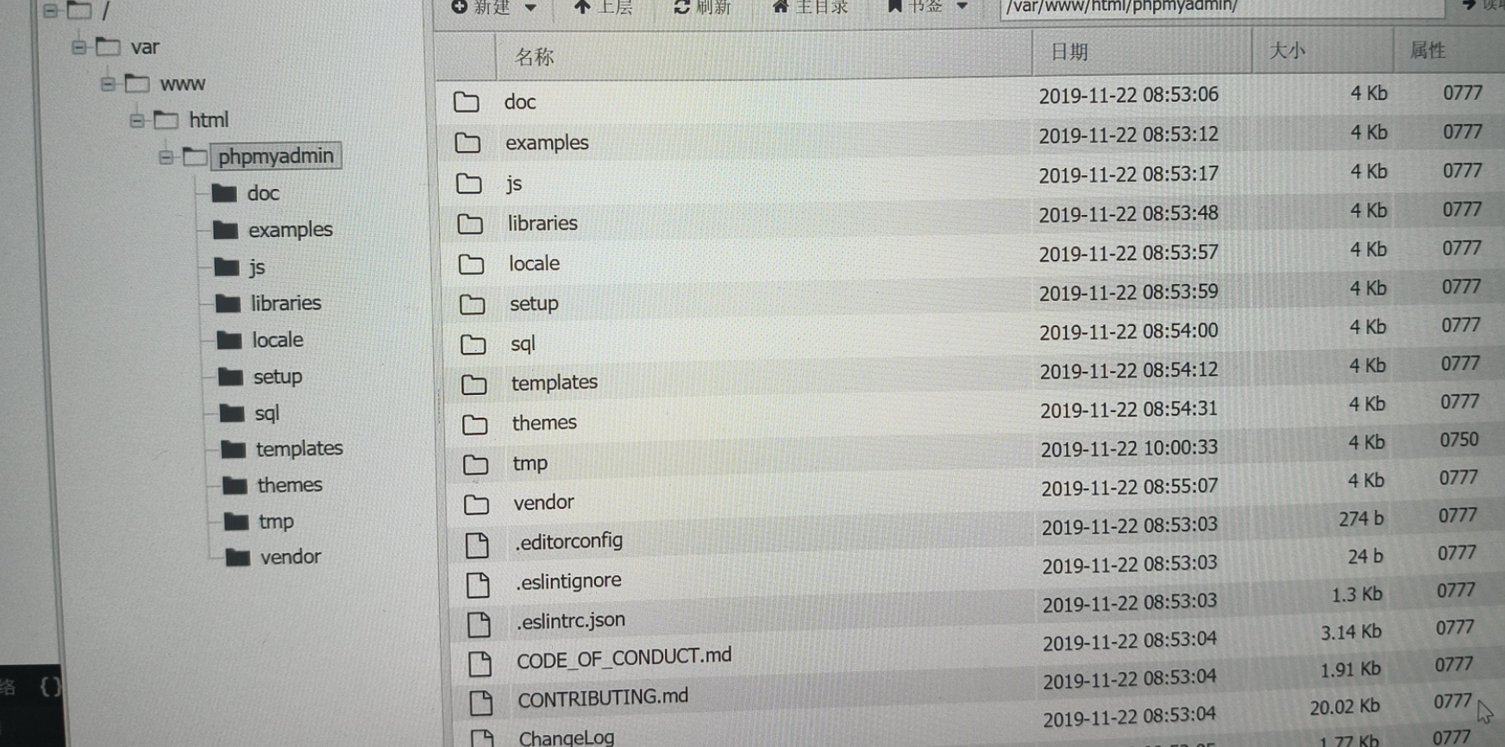Screen dimensions: 1505x747
Task: Select CODE_OF_CONDUCT.md file name
Action: (x=624, y=658)
